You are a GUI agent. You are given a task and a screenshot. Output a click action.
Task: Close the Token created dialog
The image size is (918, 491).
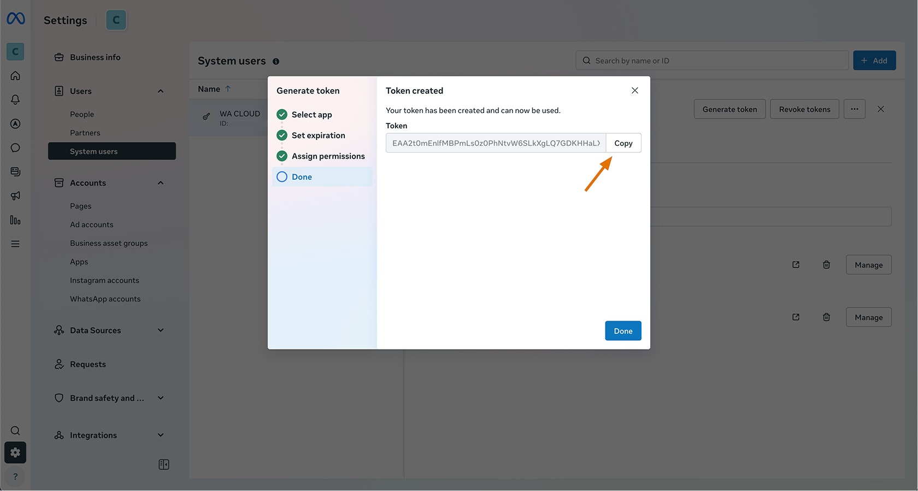pyautogui.click(x=634, y=91)
